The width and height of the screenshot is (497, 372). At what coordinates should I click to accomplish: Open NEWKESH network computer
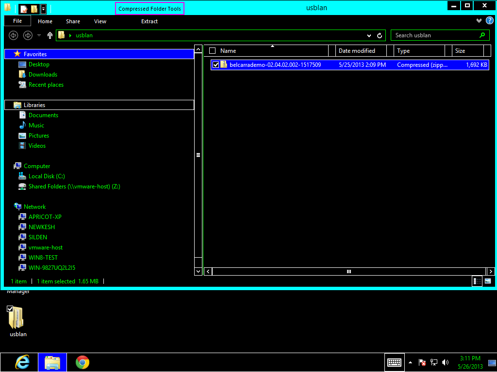pyautogui.click(x=42, y=227)
